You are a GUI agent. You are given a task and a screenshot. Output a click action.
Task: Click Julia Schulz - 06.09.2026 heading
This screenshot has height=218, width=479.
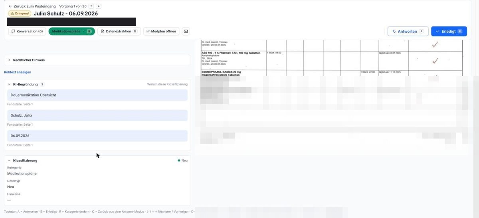point(66,14)
